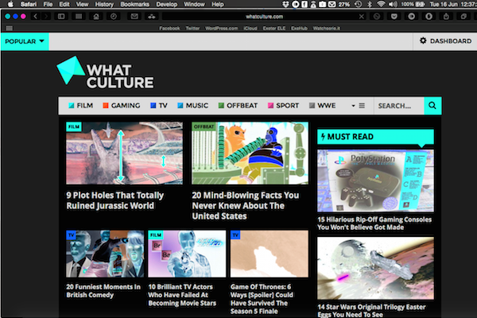Open the Apple menu
The width and height of the screenshot is (477, 318).
(10, 4)
